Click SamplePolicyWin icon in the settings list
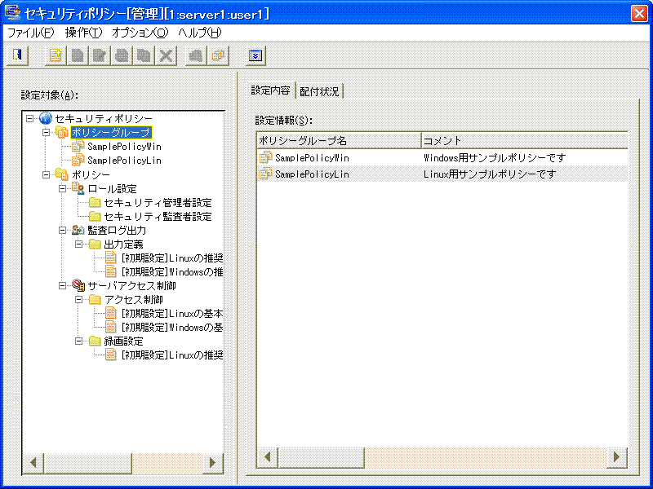The width and height of the screenshot is (653, 489). click(x=265, y=157)
